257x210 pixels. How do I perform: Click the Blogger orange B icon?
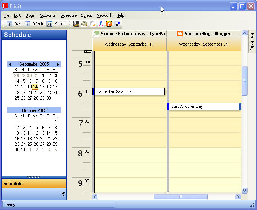pos(180,34)
